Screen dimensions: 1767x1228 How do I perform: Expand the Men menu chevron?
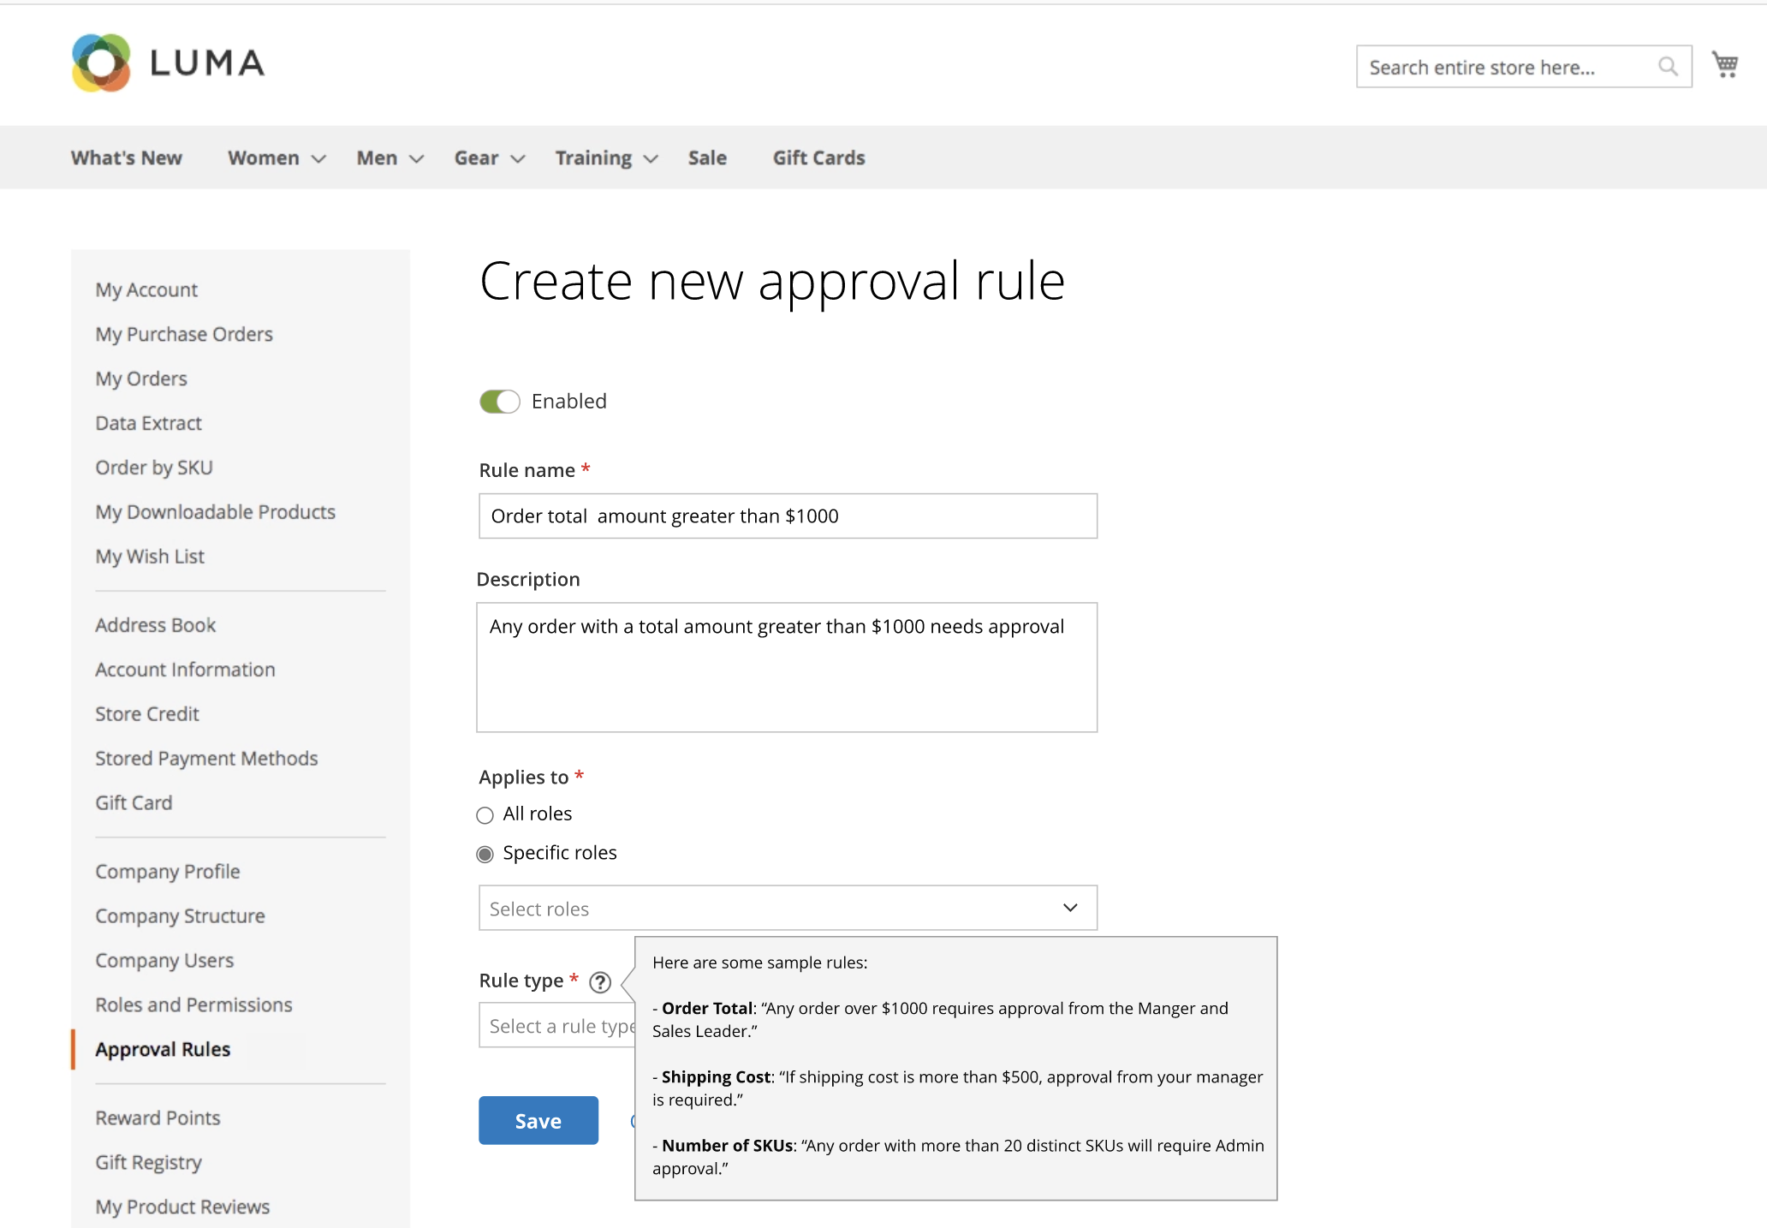(417, 159)
